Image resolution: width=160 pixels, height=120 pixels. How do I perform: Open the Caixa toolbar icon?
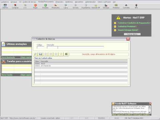[66, 6]
